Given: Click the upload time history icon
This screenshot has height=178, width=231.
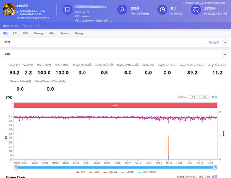Looking at the screenshot, I should pos(196,10).
